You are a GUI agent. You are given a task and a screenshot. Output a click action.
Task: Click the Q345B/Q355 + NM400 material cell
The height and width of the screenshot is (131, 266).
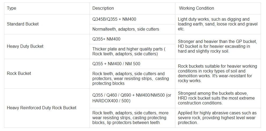click(114, 19)
